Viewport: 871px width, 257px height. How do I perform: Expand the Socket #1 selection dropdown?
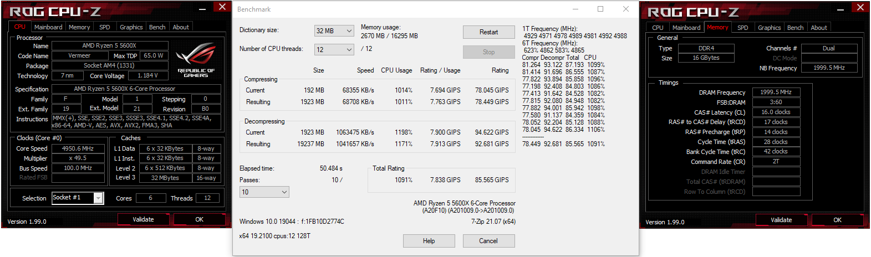99,198
